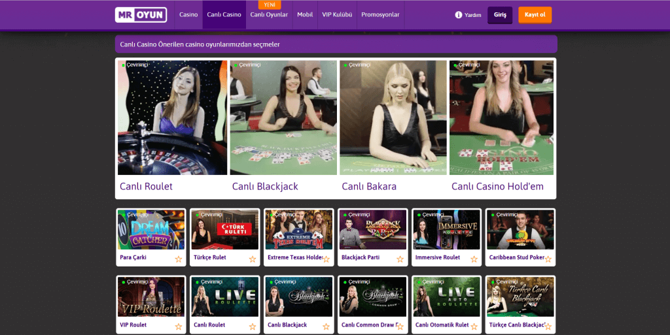Mark Immersive Roulet as favorite

[x=474, y=259]
